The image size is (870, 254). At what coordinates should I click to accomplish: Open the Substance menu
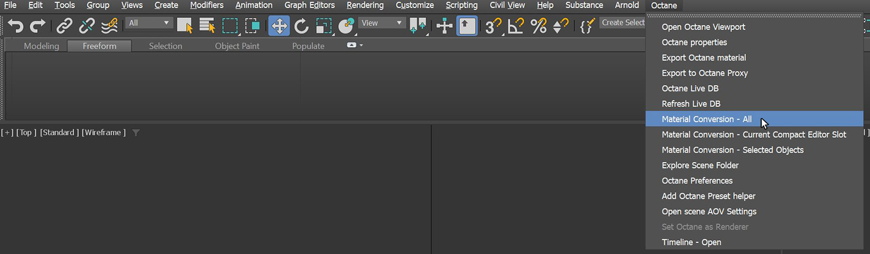click(x=584, y=5)
